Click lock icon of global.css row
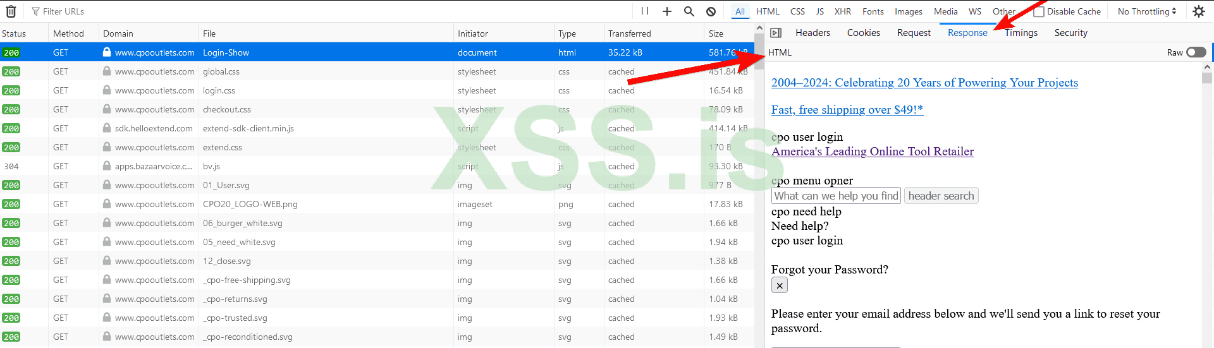The width and height of the screenshot is (1214, 348). coord(107,71)
